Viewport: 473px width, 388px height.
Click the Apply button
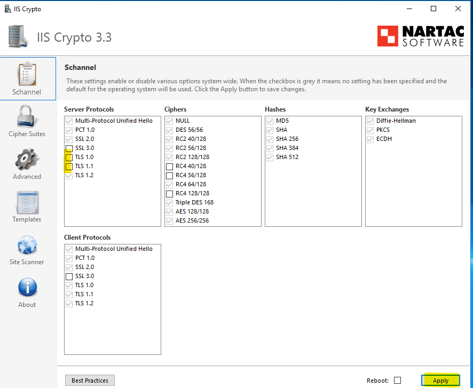click(440, 381)
